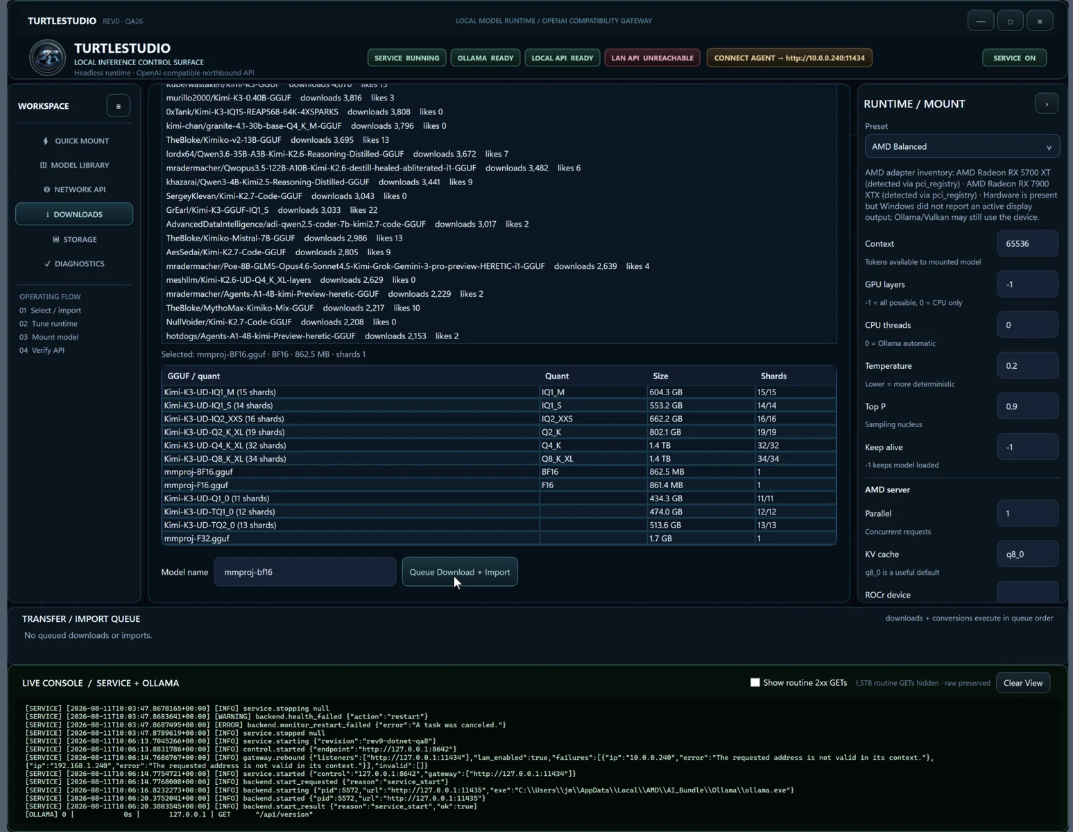Select the Kimi-K3-UD-Q4_K_XL (32 shards) row
Viewport: 1073px width, 832px height.
[499, 445]
